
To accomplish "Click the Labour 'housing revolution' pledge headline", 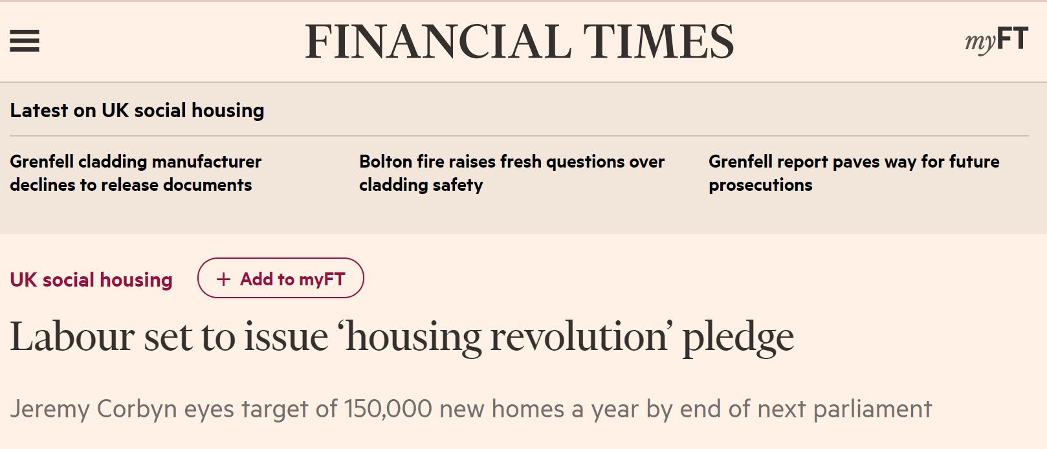I will point(401,336).
